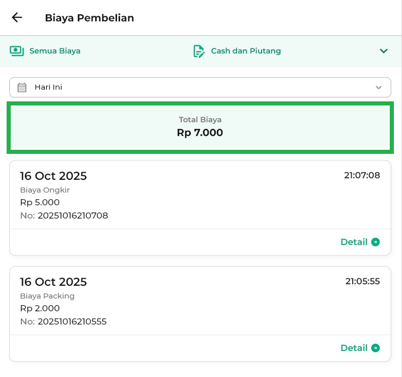Screen dimensions: 402x377
Task: Select the Biaya Ongkir Rp 5.000 amount
Action: point(40,202)
